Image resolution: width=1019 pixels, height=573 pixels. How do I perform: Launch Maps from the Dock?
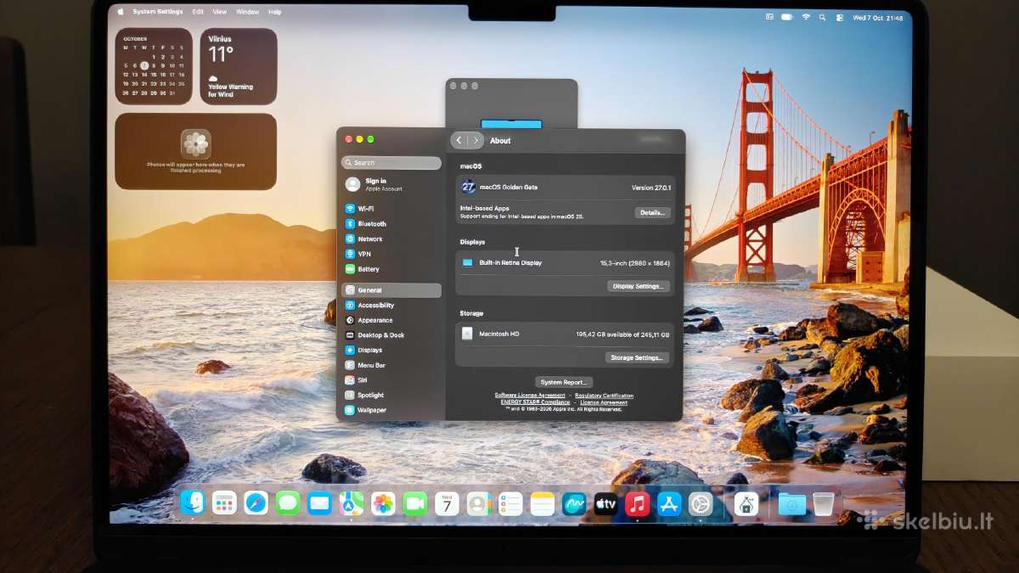pyautogui.click(x=352, y=503)
